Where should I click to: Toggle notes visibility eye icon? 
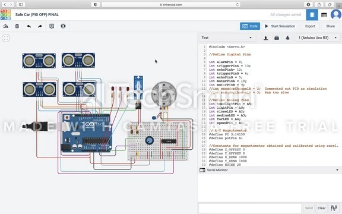63,26
